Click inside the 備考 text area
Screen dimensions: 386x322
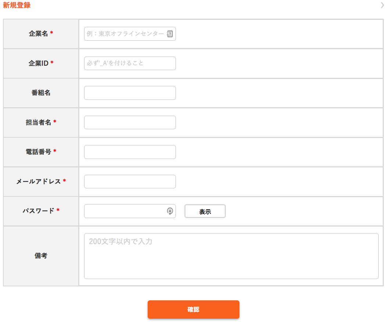[x=231, y=256]
